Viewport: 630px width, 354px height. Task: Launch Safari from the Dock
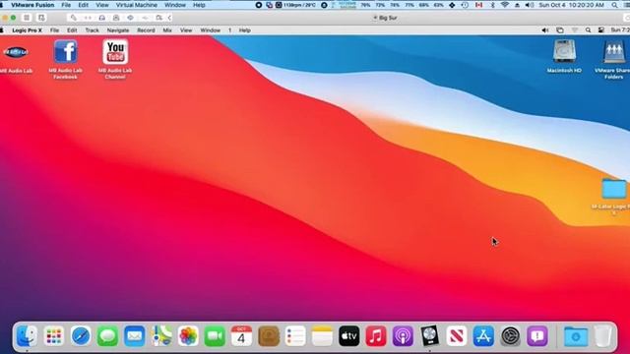81,336
